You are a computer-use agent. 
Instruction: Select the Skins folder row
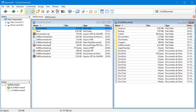pos(72,31)
